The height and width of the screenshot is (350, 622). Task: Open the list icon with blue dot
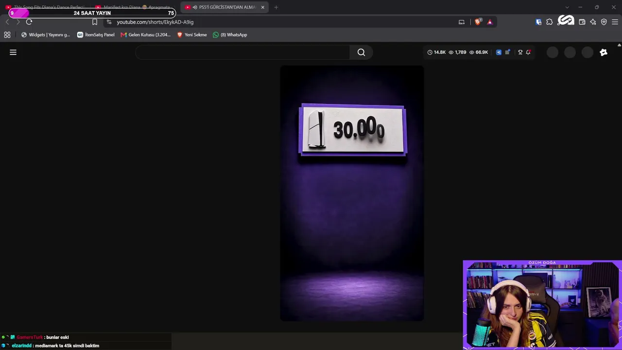click(x=507, y=52)
